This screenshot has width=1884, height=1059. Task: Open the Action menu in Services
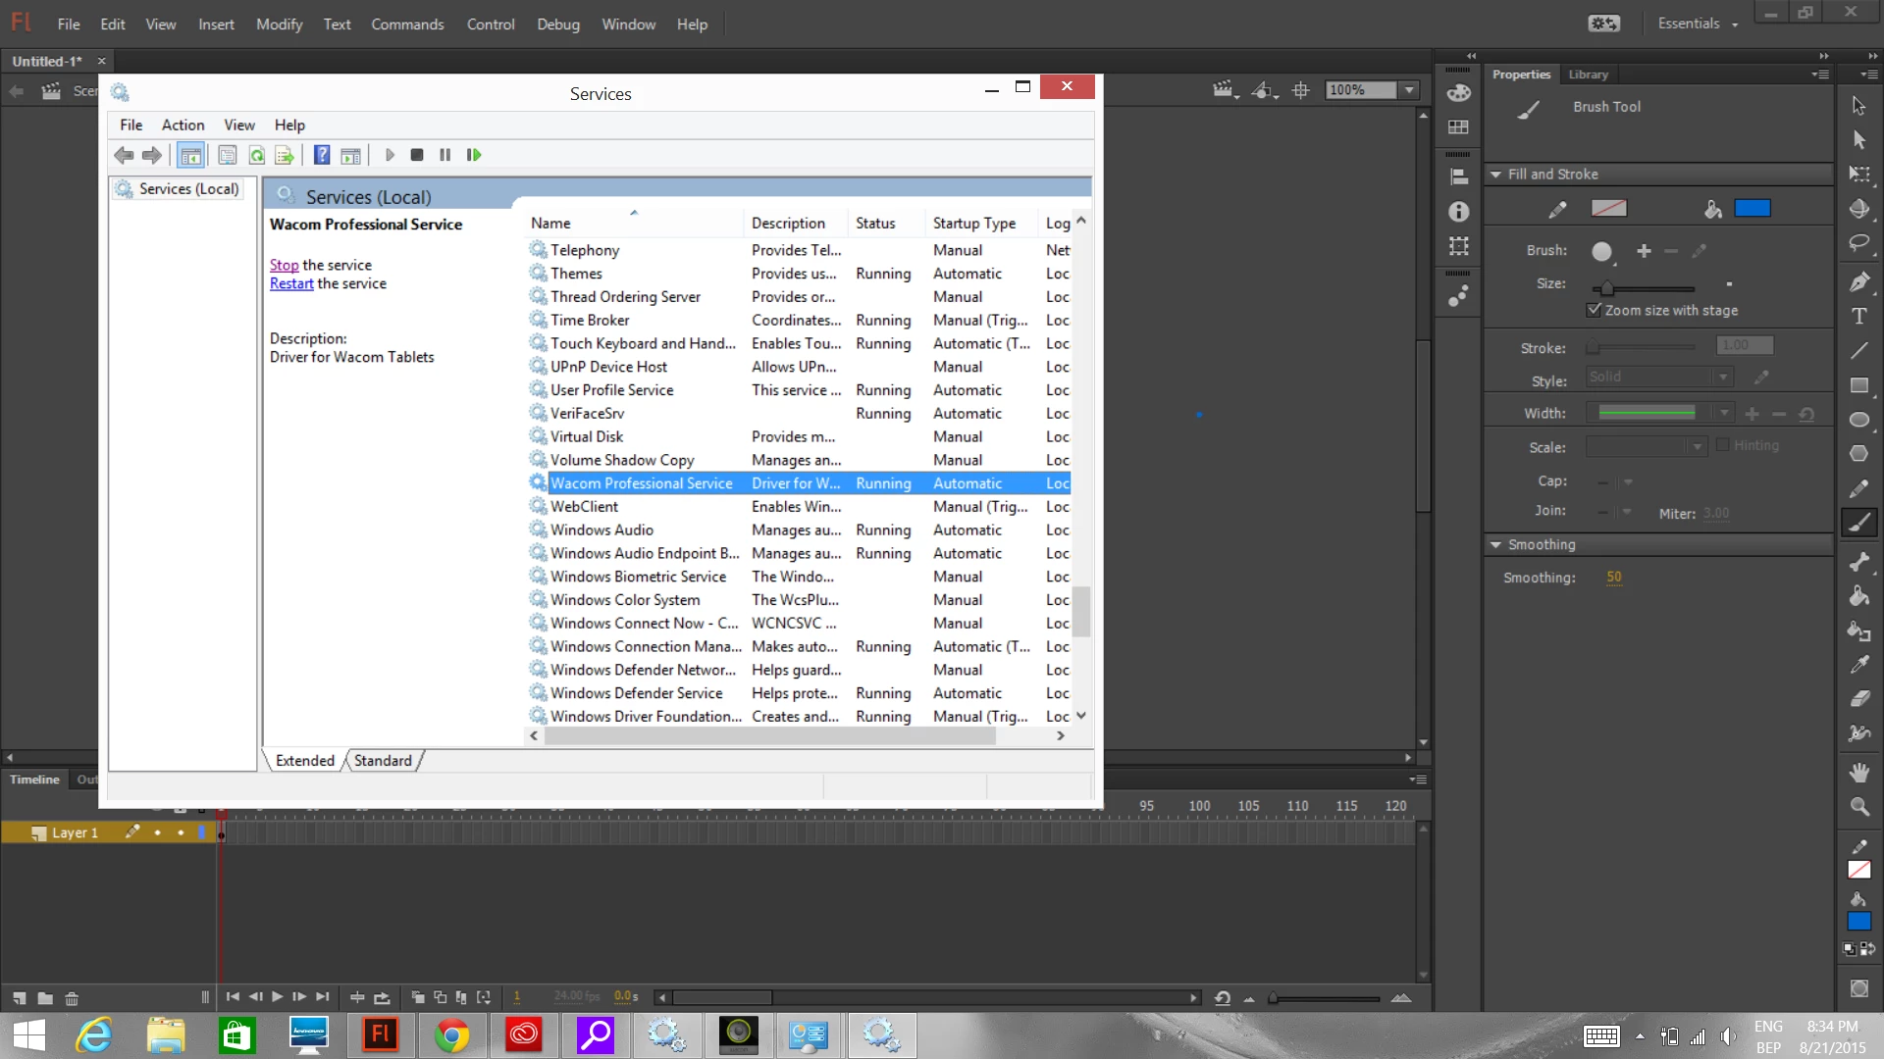pos(183,126)
